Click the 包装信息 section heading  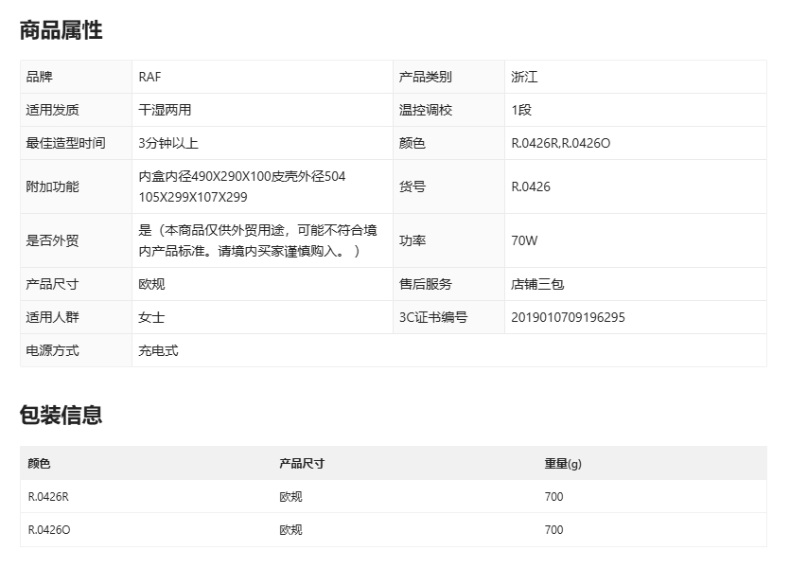[61, 415]
